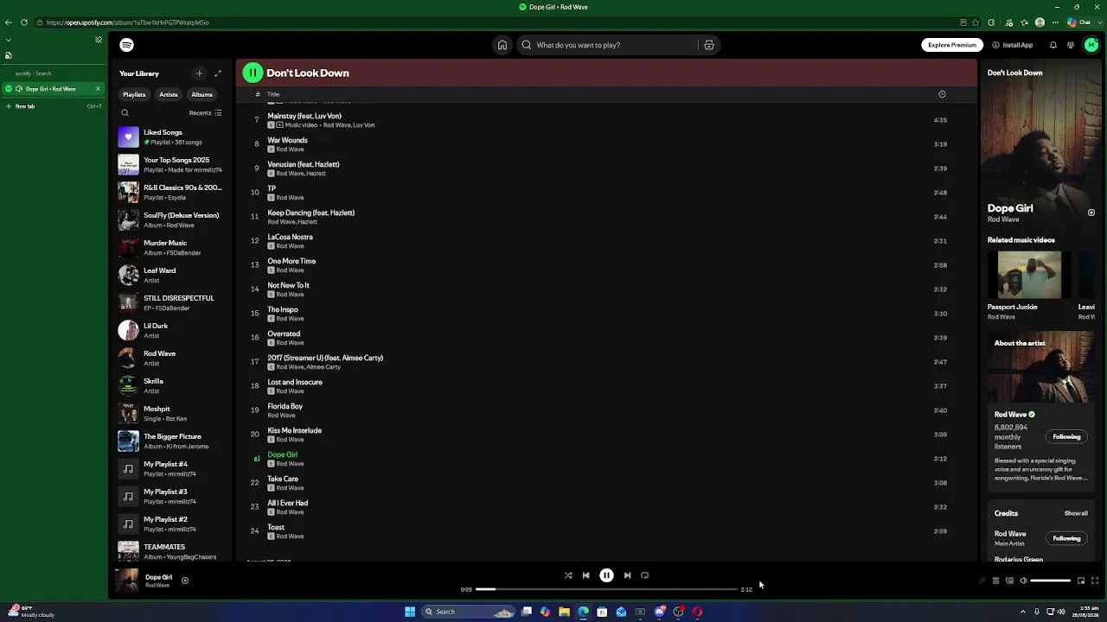Play track War Wounds

click(607, 144)
